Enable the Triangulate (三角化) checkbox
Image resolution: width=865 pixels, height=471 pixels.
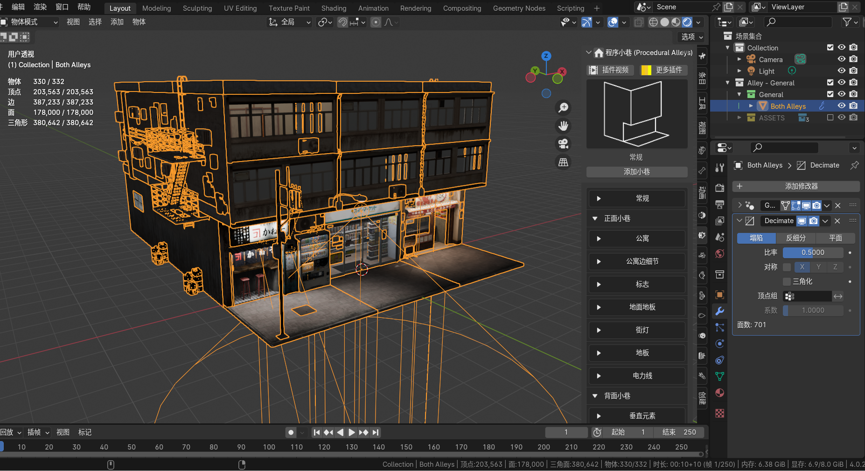787,281
